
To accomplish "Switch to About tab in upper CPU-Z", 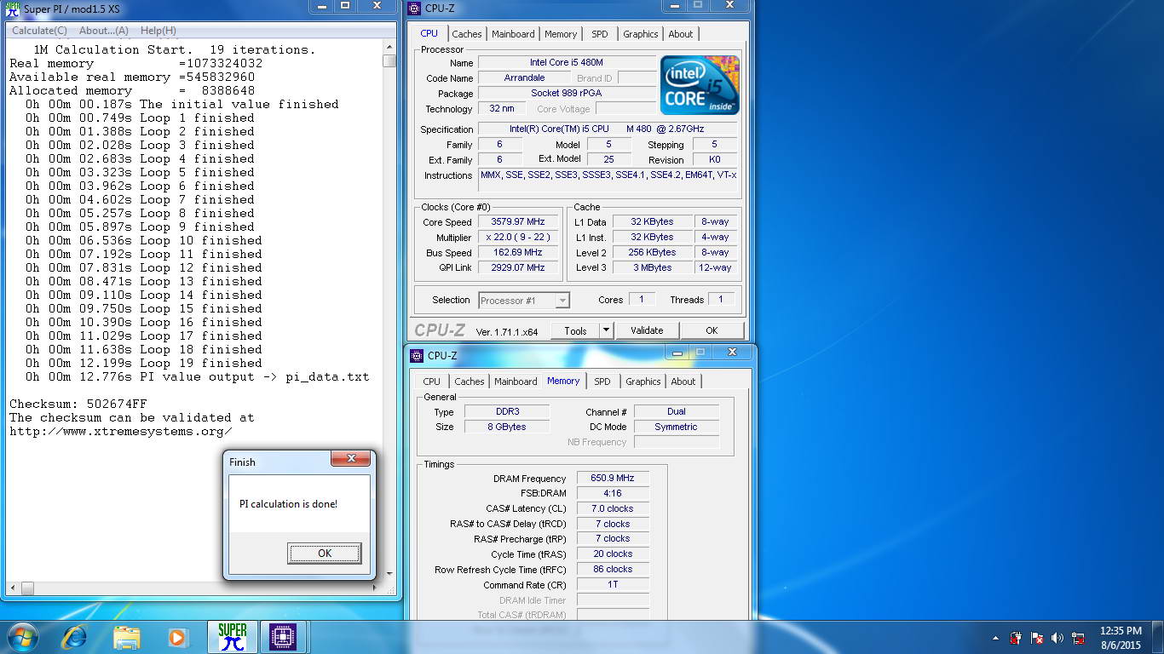I will 681,34.
